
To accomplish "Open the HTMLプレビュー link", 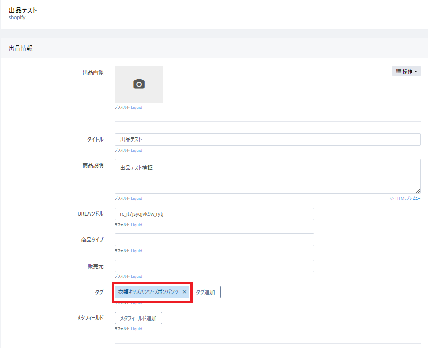I will (405, 198).
